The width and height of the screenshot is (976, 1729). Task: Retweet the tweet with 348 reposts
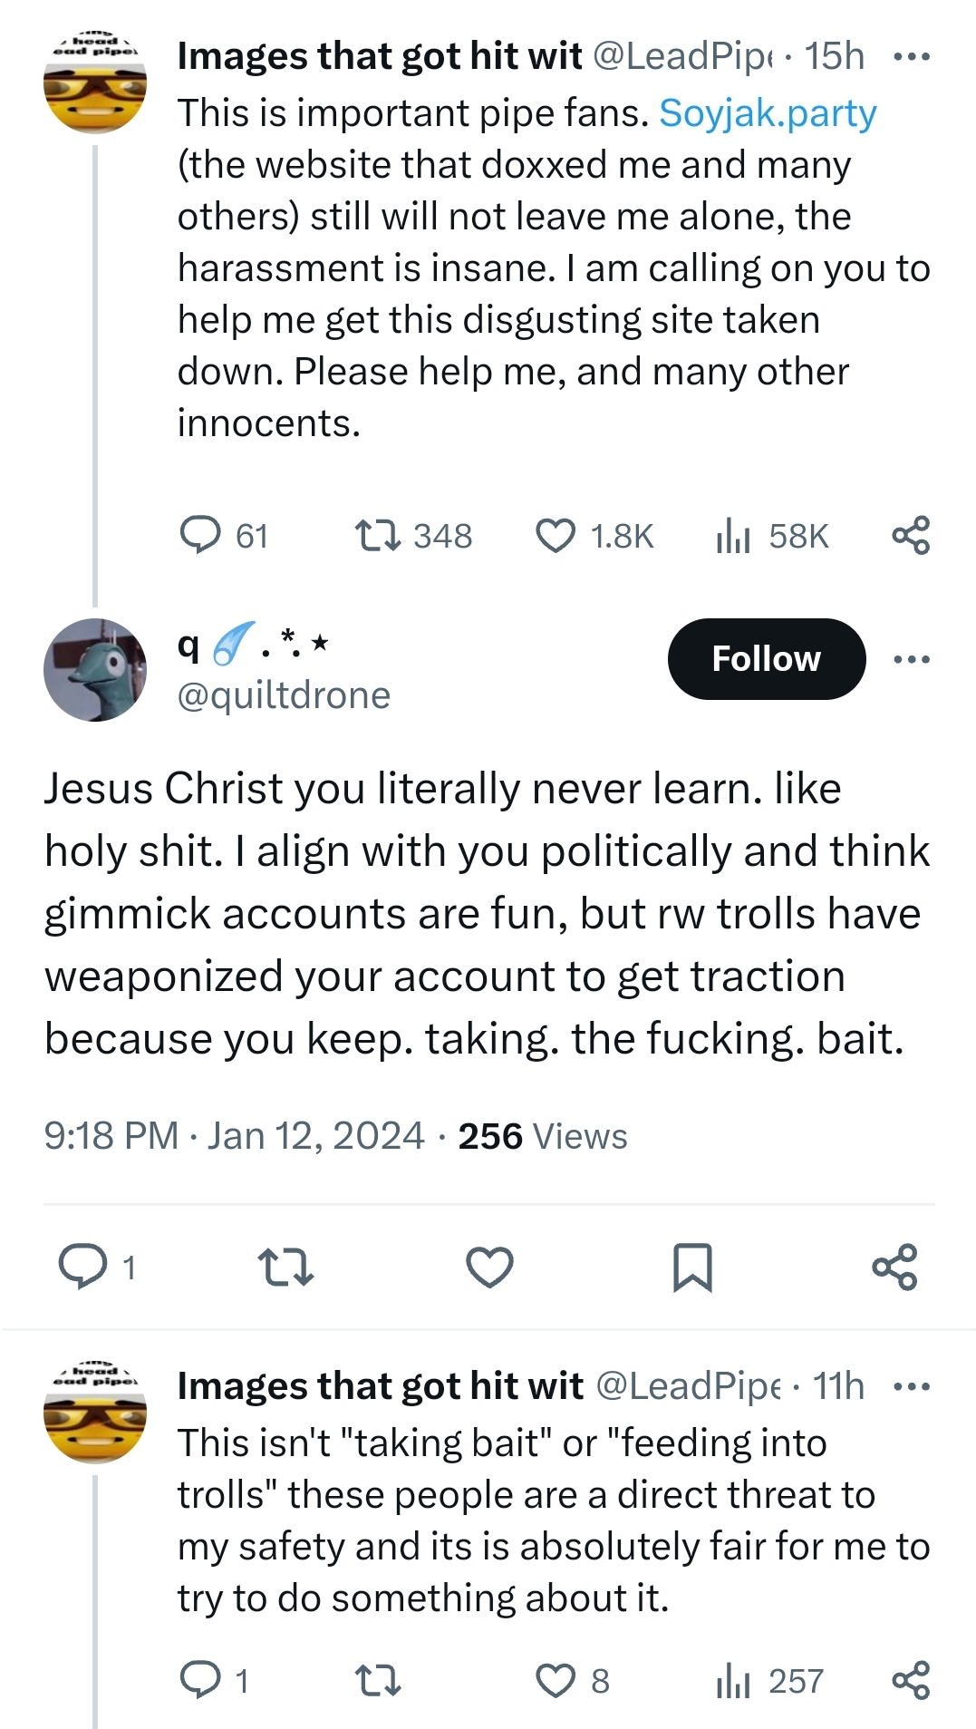pyautogui.click(x=378, y=535)
